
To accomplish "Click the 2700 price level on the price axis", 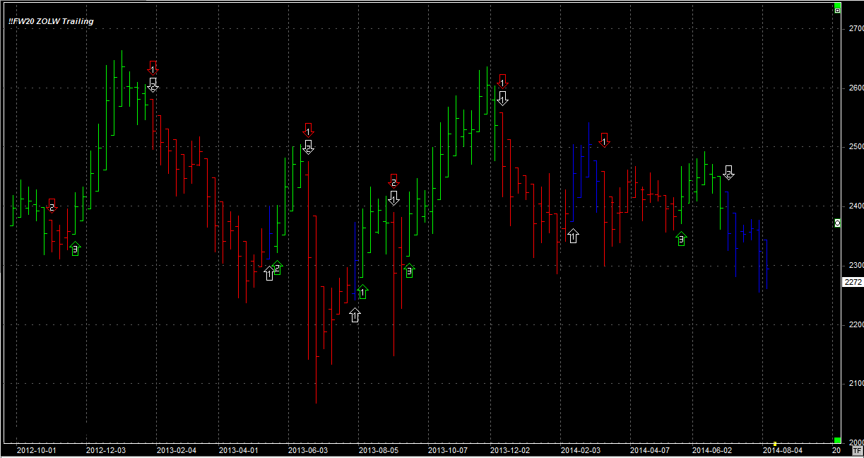I will point(856,28).
